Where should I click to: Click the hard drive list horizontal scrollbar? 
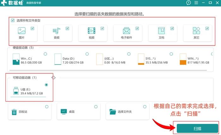click(108, 70)
